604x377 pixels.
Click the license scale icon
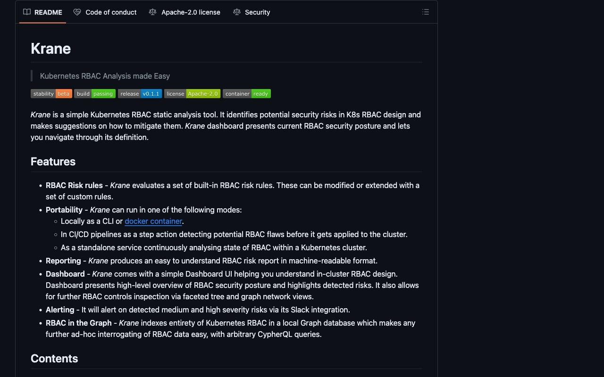click(x=152, y=12)
